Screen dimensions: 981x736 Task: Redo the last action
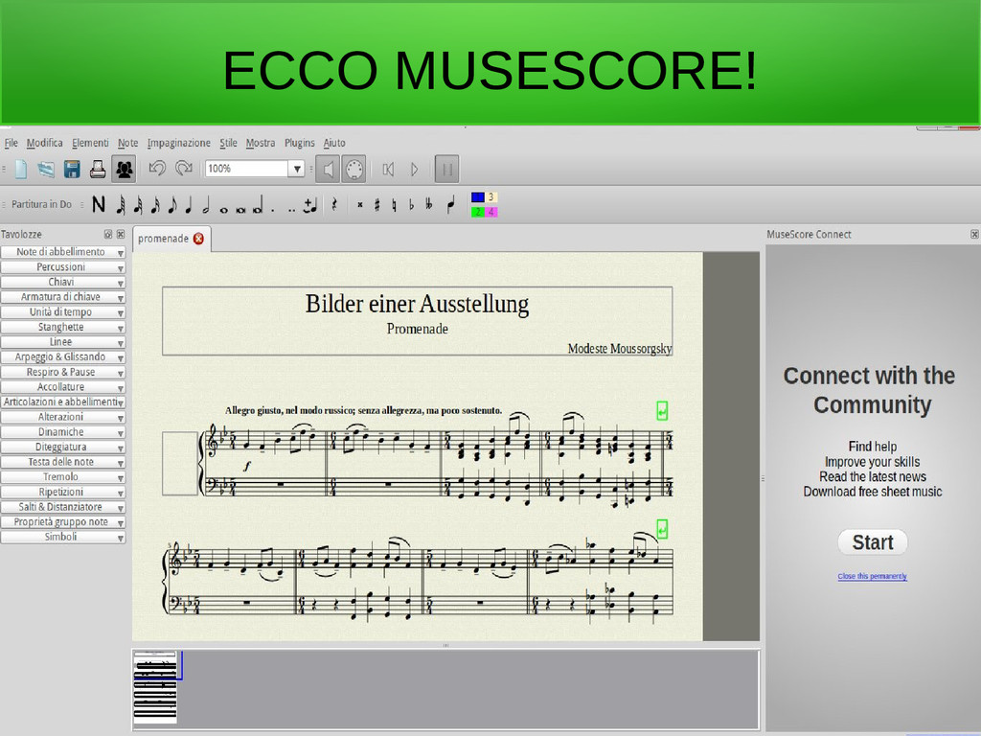184,169
